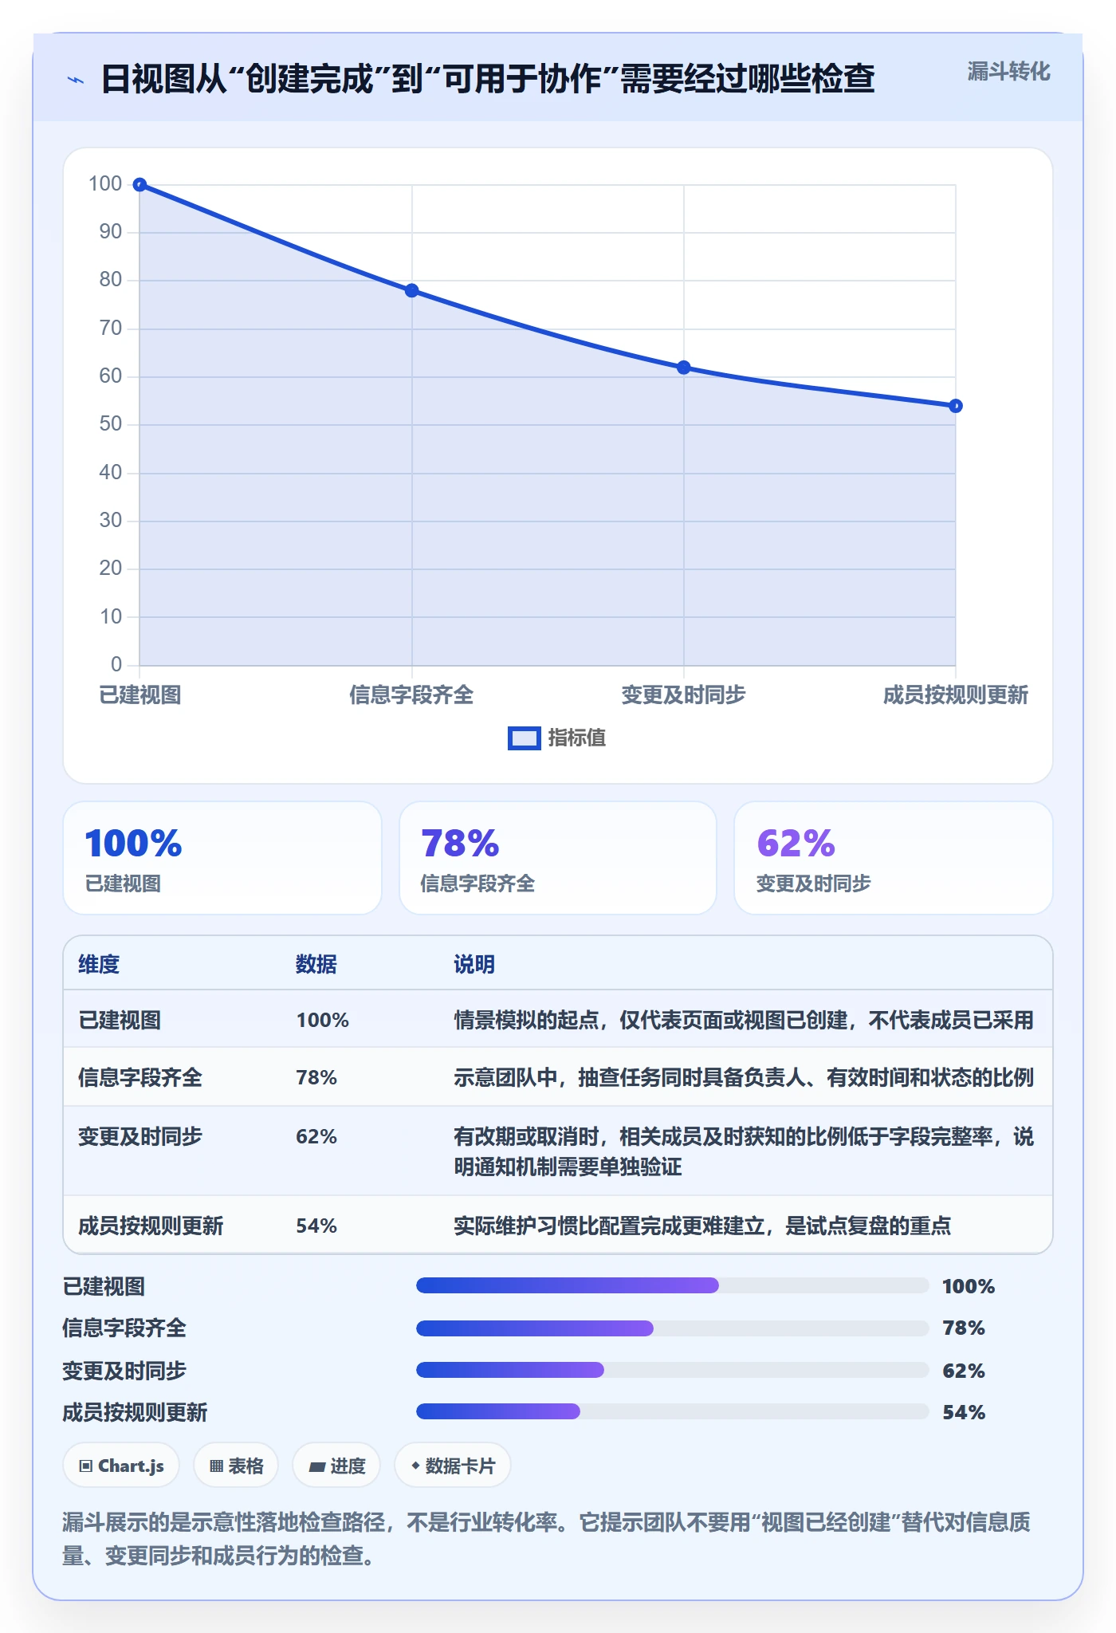Click the 维度 column header
Viewport: 1116px width, 1633px height.
[x=99, y=964]
